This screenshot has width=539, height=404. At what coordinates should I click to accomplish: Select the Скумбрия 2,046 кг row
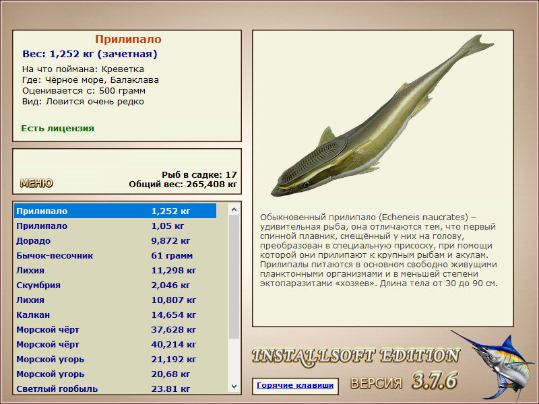point(115,285)
